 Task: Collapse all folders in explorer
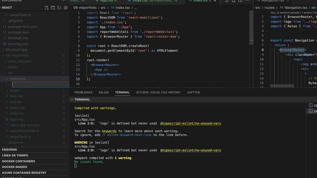tap(65, 8)
